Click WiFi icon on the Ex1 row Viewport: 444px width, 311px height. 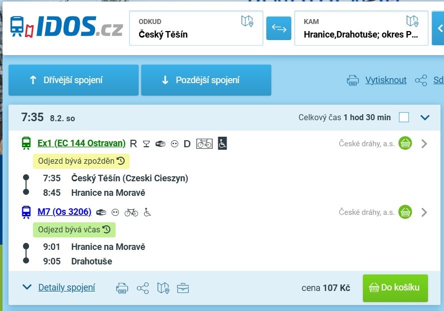160,144
